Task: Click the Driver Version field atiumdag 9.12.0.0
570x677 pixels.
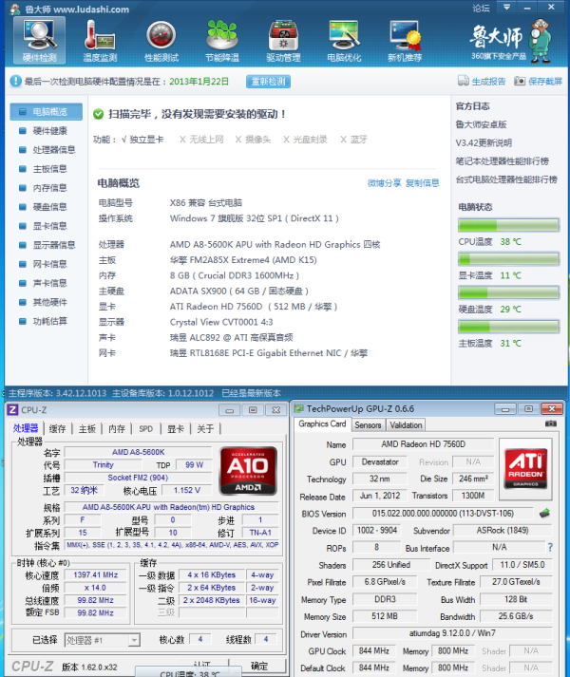Action: coord(452,633)
